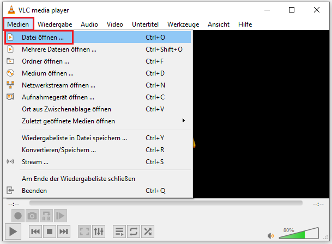Viewport: 332px width, 244px height.
Task: Open the Video menu
Action: 115,24
